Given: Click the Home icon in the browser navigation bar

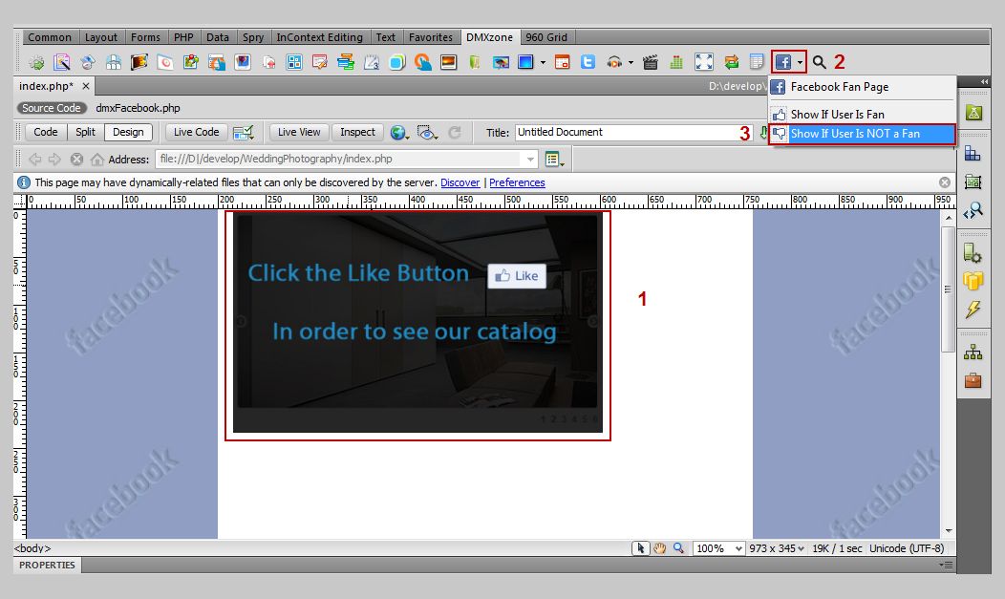Looking at the screenshot, I should pyautogui.click(x=96, y=159).
